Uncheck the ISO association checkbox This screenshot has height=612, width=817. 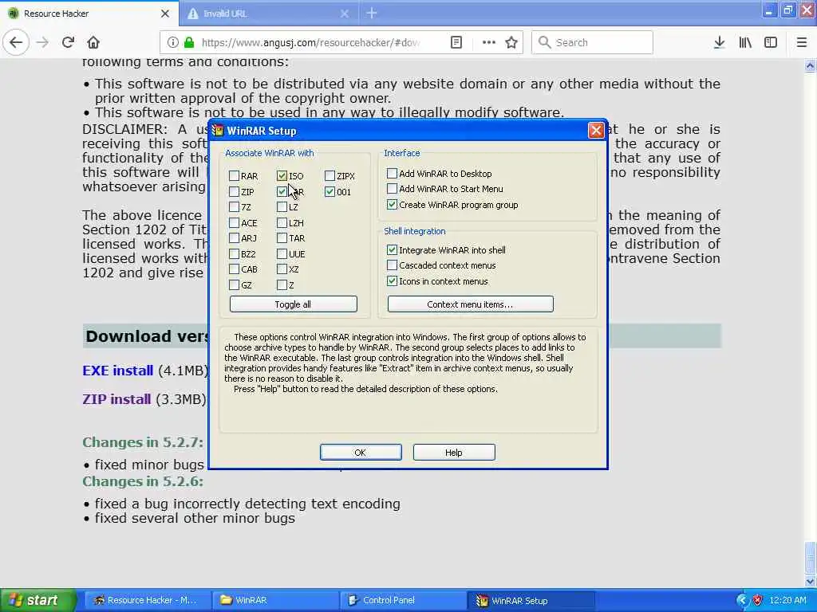(282, 176)
